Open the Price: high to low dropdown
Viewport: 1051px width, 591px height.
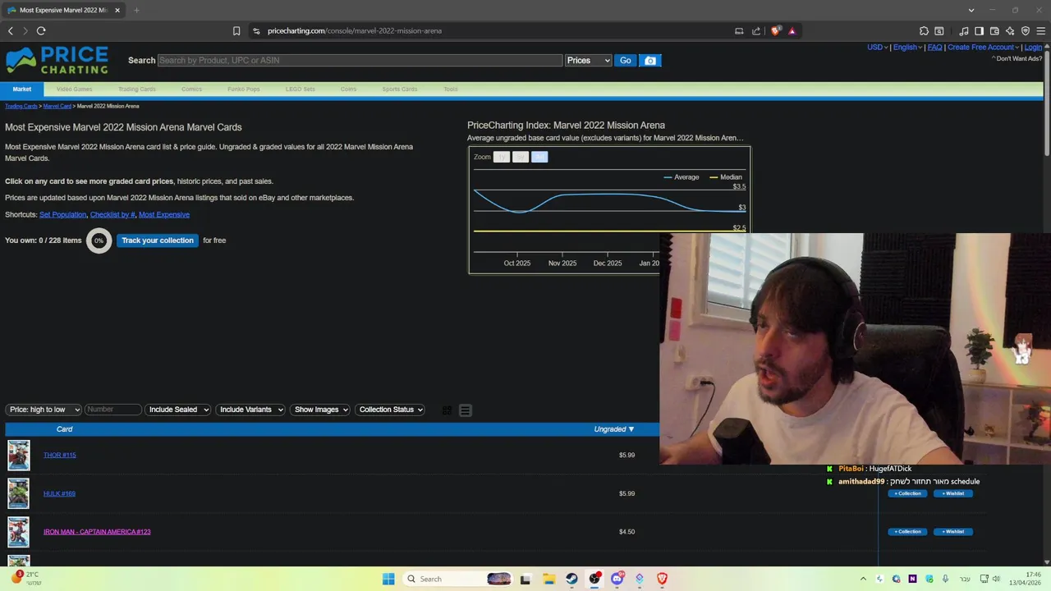44,410
